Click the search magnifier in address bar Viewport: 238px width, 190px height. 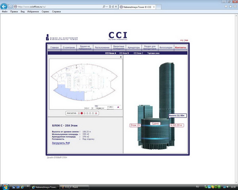(104, 7)
